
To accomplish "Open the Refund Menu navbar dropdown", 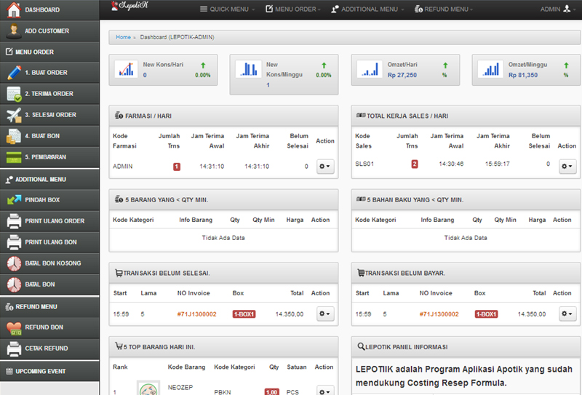I will pos(444,9).
